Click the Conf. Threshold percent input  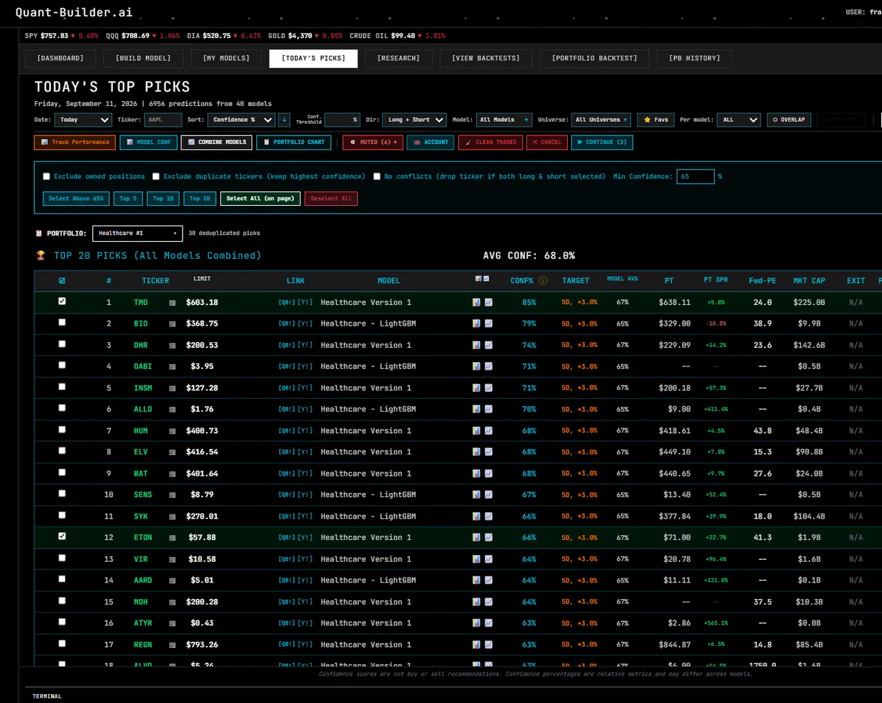pos(342,120)
